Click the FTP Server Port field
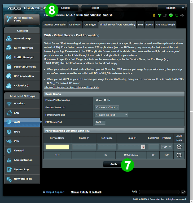This screenshot has height=203, width=193. point(100,122)
